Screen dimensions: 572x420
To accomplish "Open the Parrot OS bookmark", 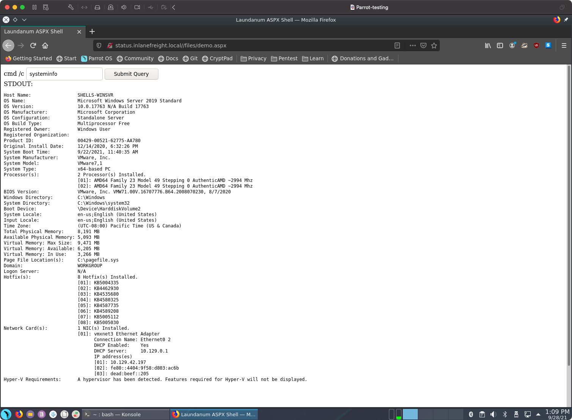I will click(97, 58).
